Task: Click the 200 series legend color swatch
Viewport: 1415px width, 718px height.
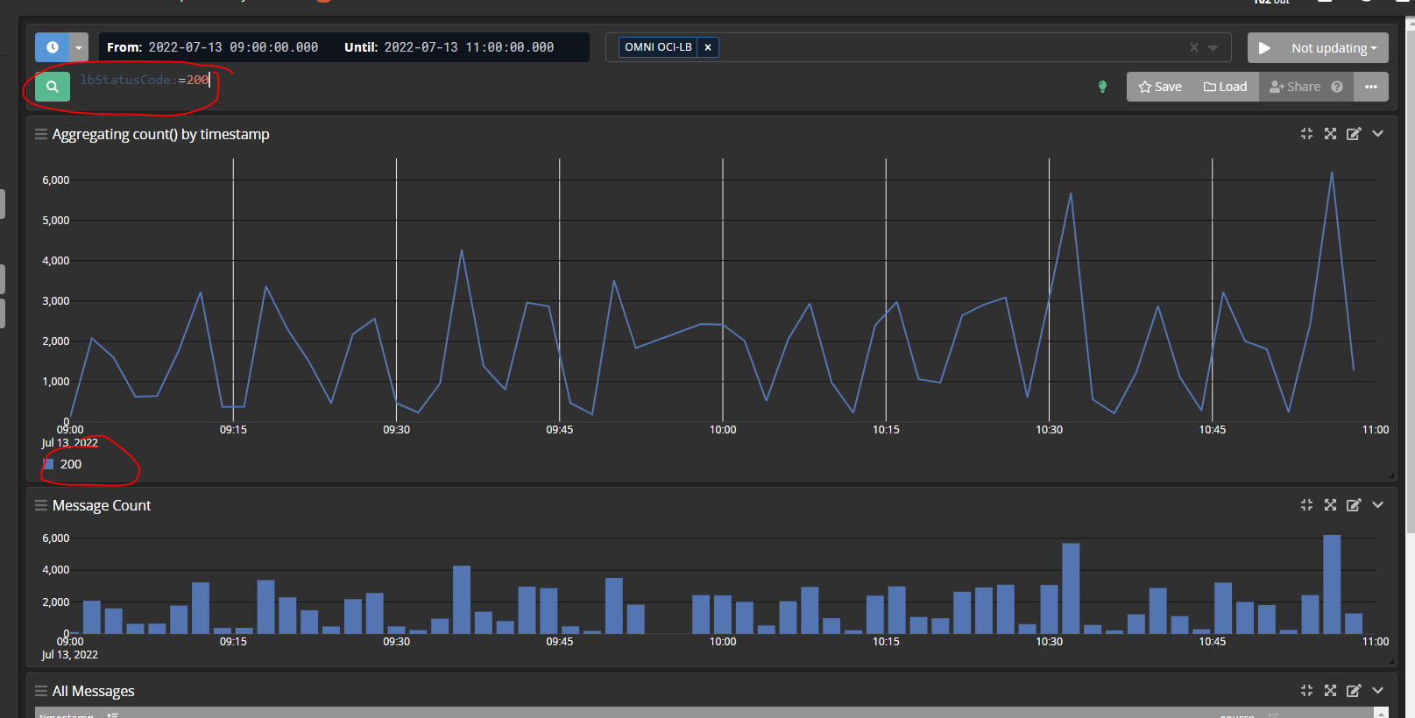Action: coord(48,464)
